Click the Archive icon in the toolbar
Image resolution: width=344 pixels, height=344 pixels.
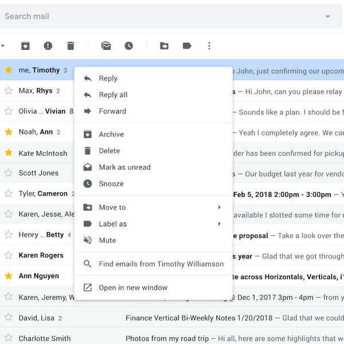(x=25, y=46)
